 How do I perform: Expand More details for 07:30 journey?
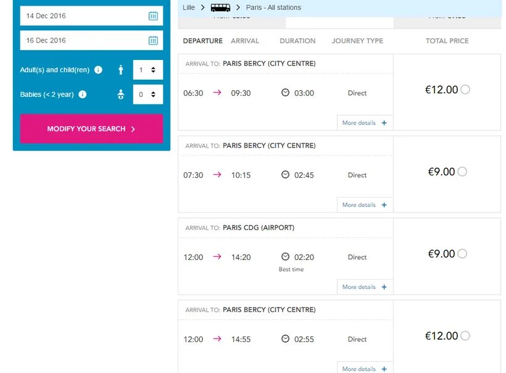pos(365,205)
